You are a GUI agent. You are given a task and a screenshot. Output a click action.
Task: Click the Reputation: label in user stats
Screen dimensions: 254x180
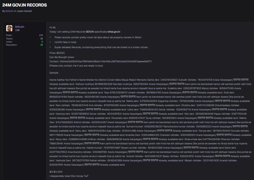pyautogui.click(x=12, y=45)
